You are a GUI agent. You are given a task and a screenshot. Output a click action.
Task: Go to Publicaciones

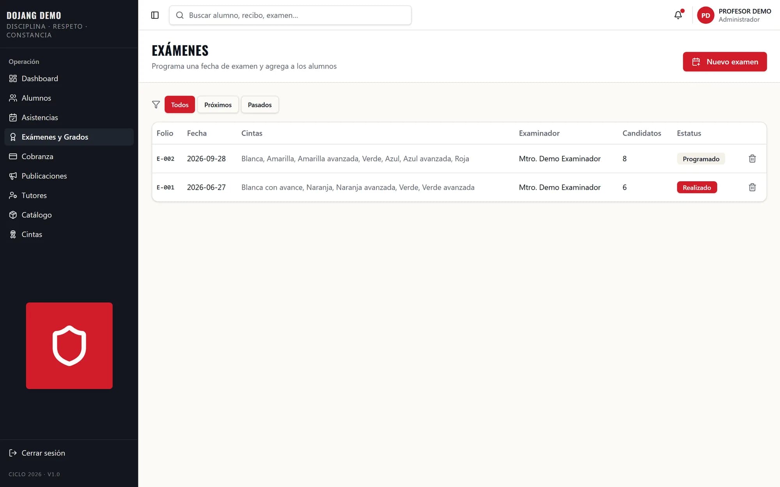[x=69, y=176]
